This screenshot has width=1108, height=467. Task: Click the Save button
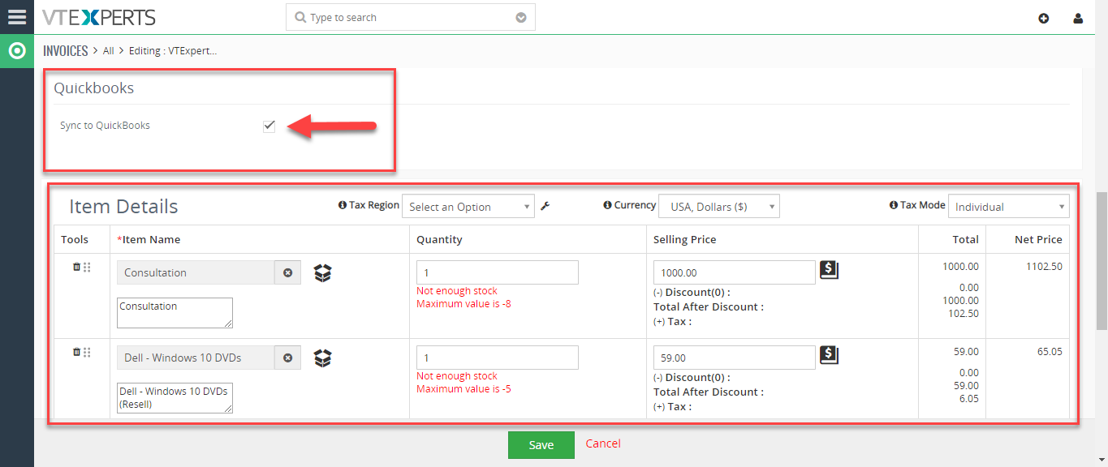tap(541, 445)
